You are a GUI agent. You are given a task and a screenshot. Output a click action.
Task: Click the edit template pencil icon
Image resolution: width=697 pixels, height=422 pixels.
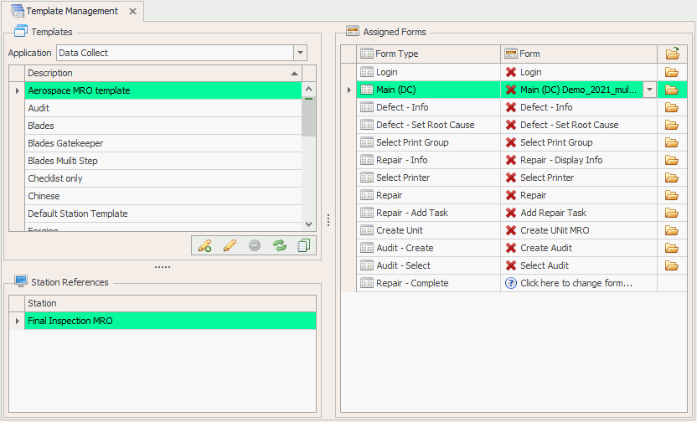(x=230, y=245)
